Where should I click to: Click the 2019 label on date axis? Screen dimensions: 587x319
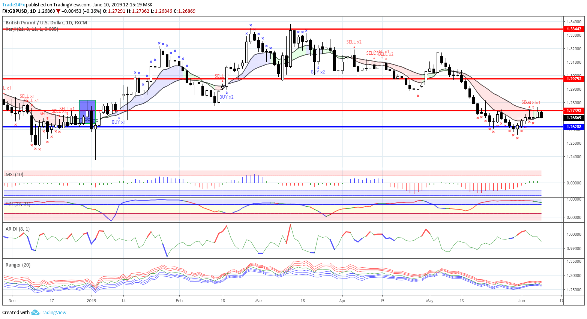92,301
